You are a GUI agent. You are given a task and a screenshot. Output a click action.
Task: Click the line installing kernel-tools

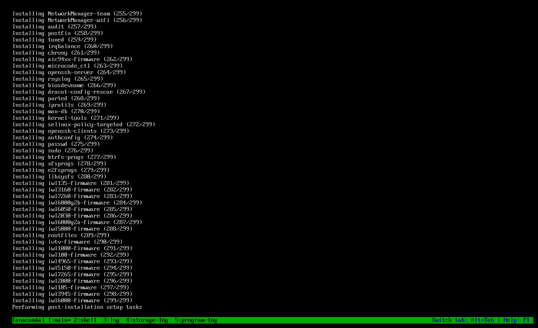(66, 118)
